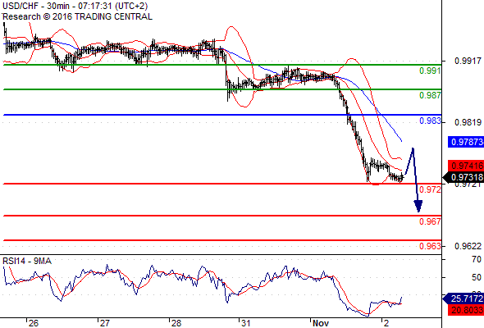
Task: Click the RSI14 - 9MA indicator label
Action: [x=27, y=261]
